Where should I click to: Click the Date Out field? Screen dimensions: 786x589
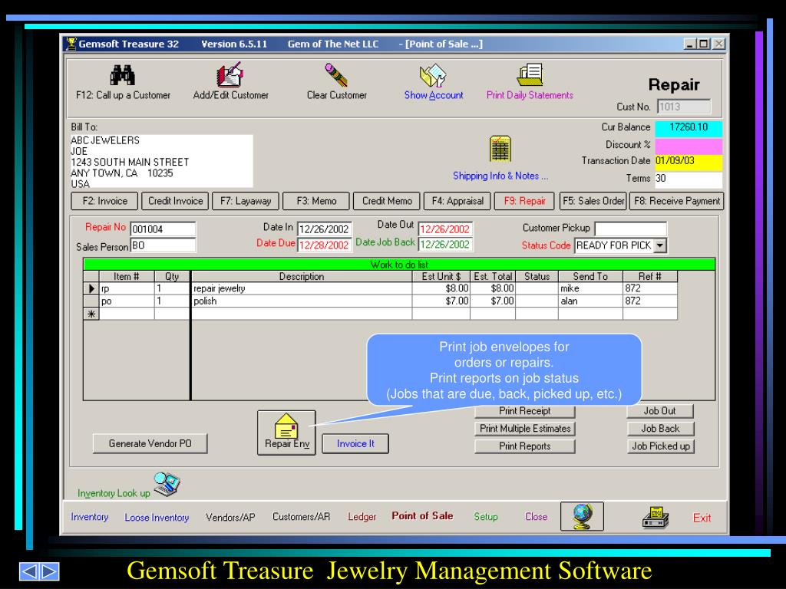click(445, 229)
